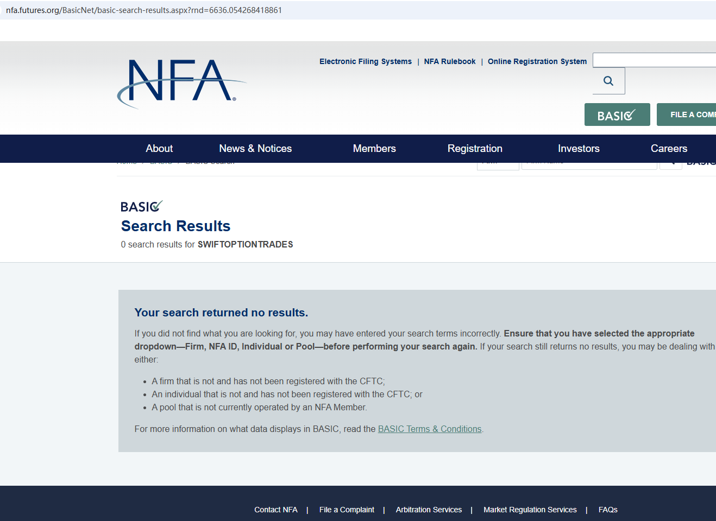Click File a Complaint footer link

coord(347,510)
